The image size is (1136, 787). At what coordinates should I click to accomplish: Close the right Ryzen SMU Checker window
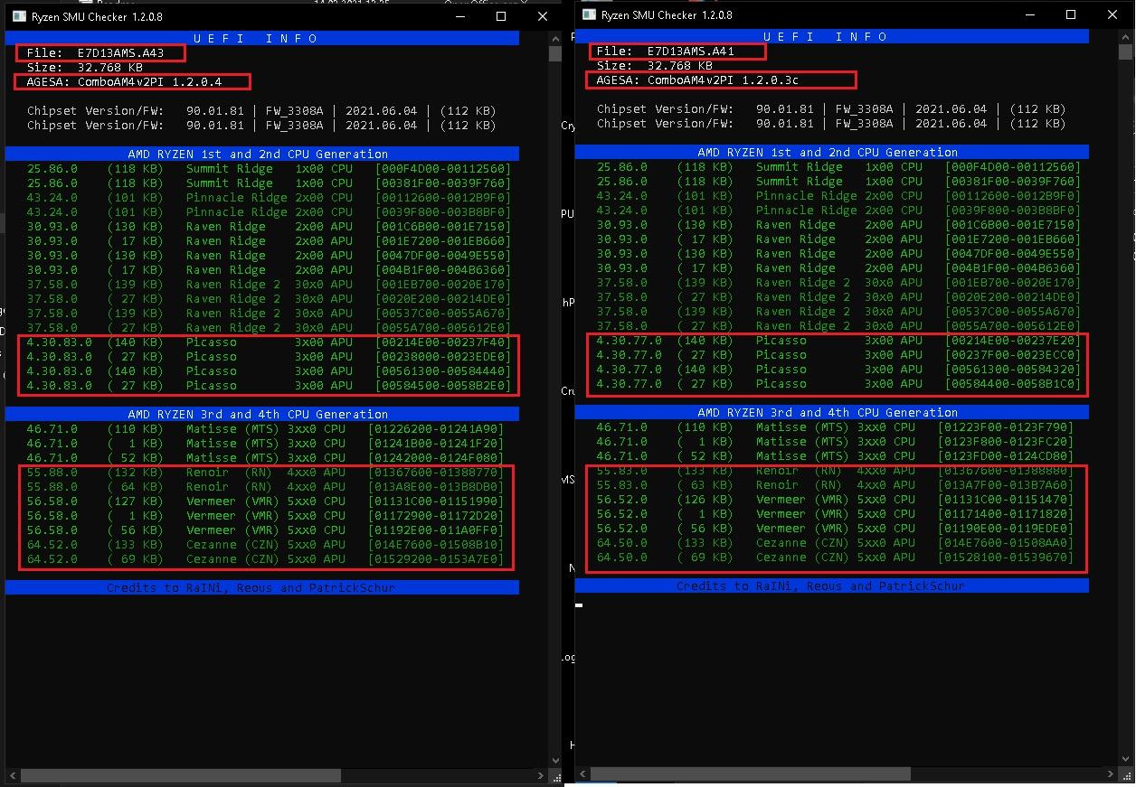(1112, 14)
